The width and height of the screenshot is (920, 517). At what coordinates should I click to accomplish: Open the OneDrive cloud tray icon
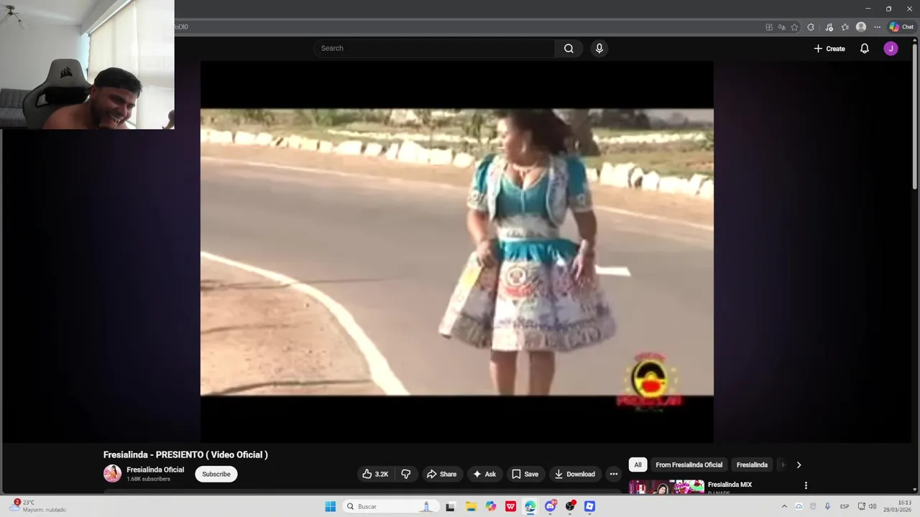click(799, 506)
